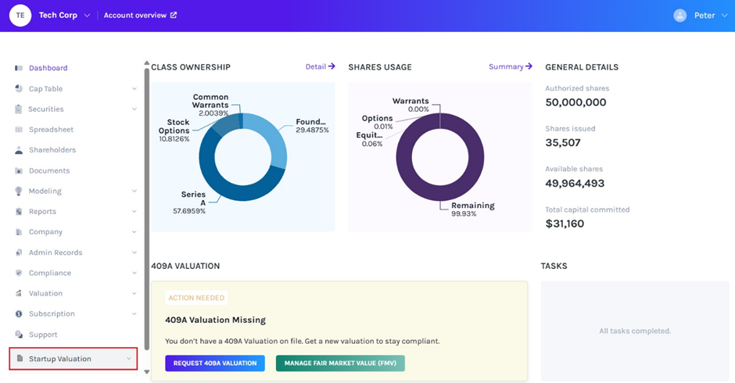
Task: Click the Dashboard icon in sidebar
Action: pyautogui.click(x=19, y=69)
